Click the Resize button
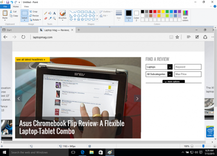217x156 pixels. 34,16
